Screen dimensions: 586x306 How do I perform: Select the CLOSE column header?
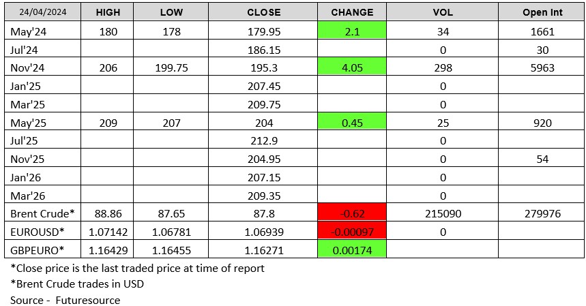coord(261,12)
